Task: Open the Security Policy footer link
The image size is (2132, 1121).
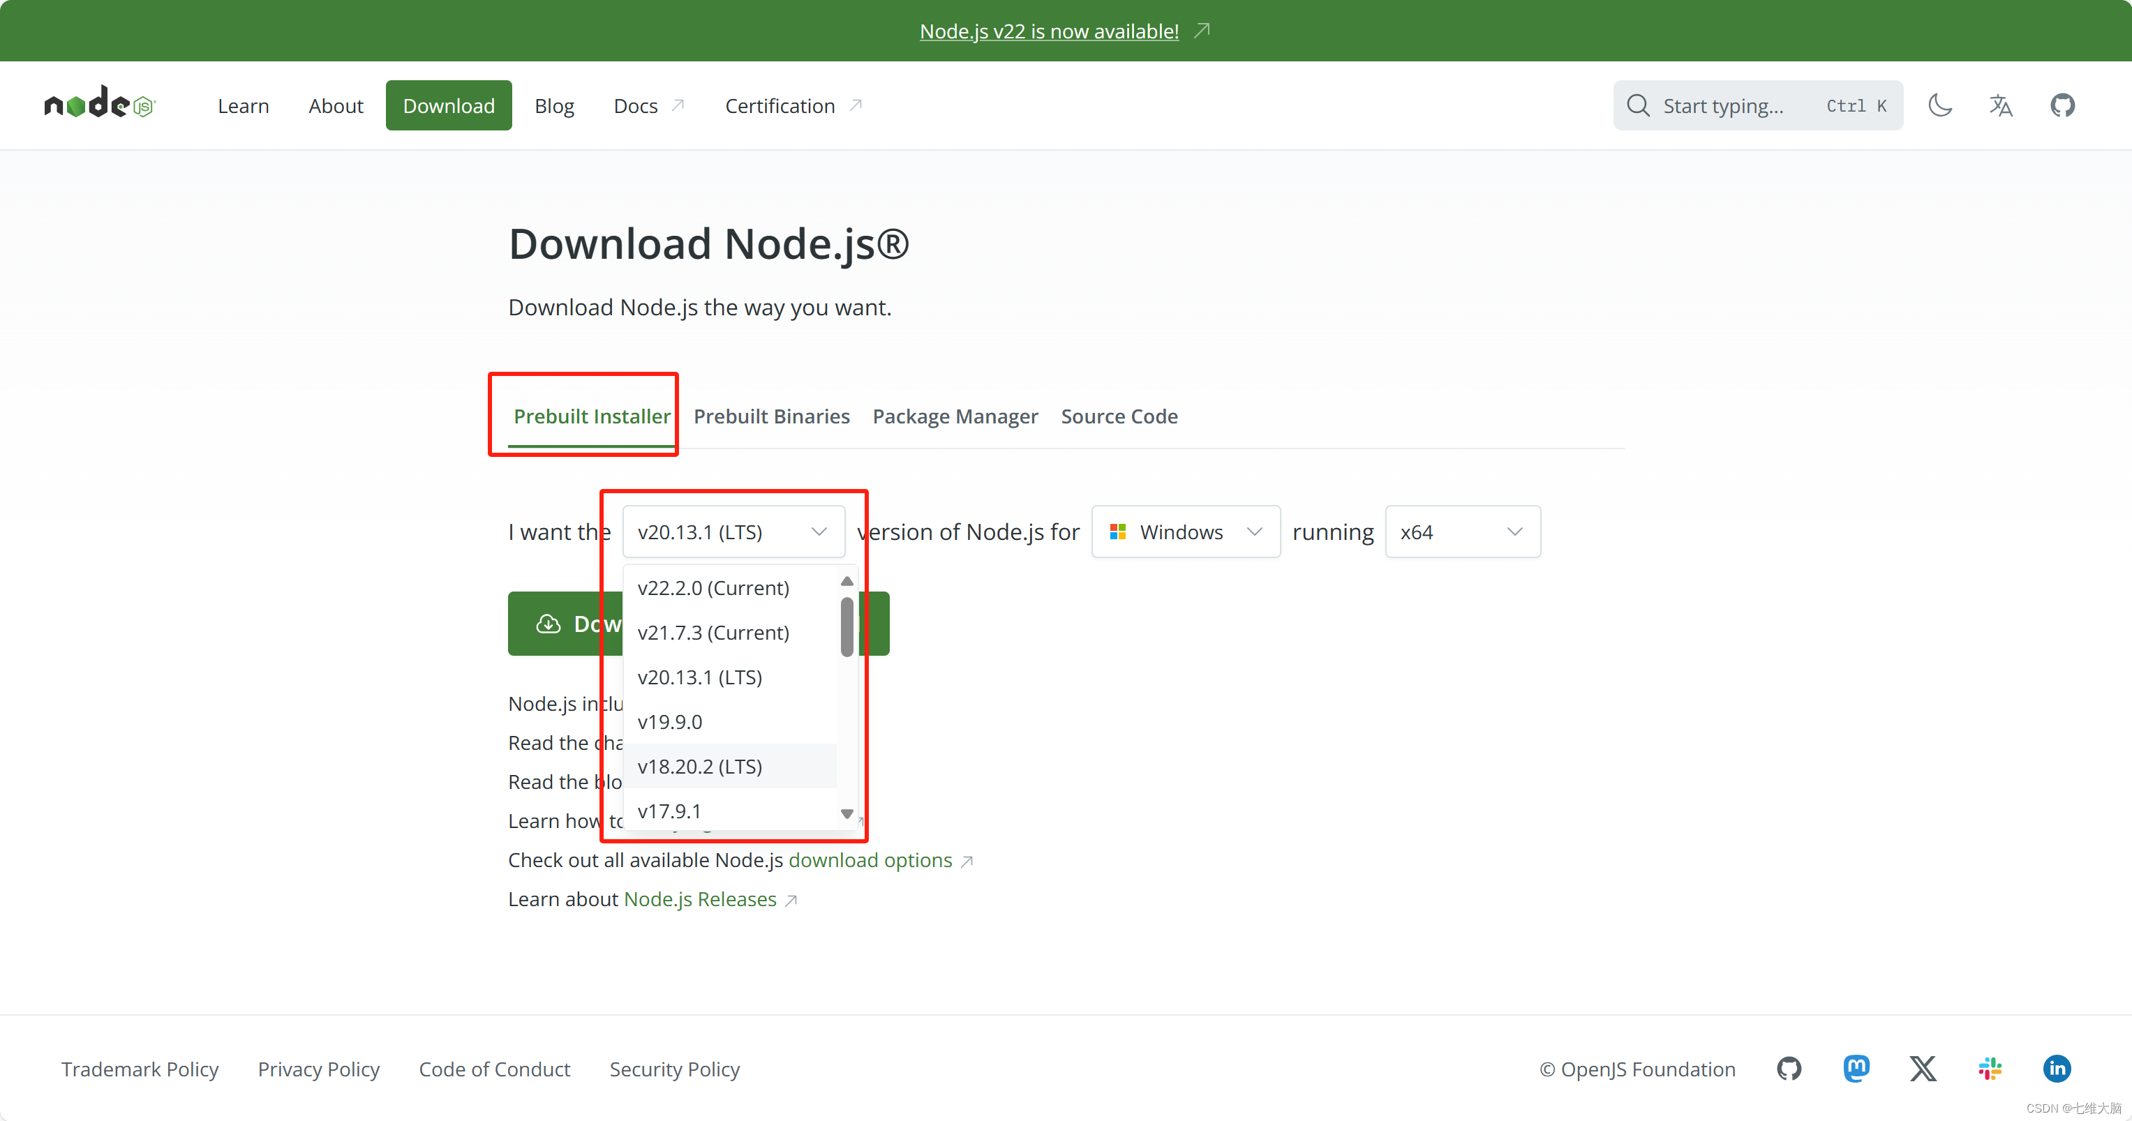Action: coord(675,1069)
